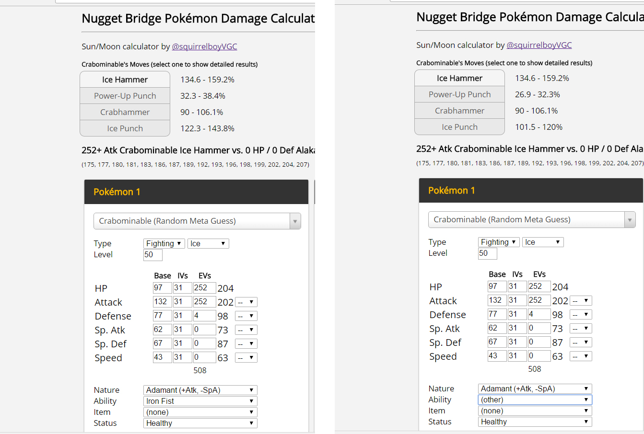The width and height of the screenshot is (644, 434).
Task: Open left calculator's Item (none) dropdown
Action: click(200, 412)
